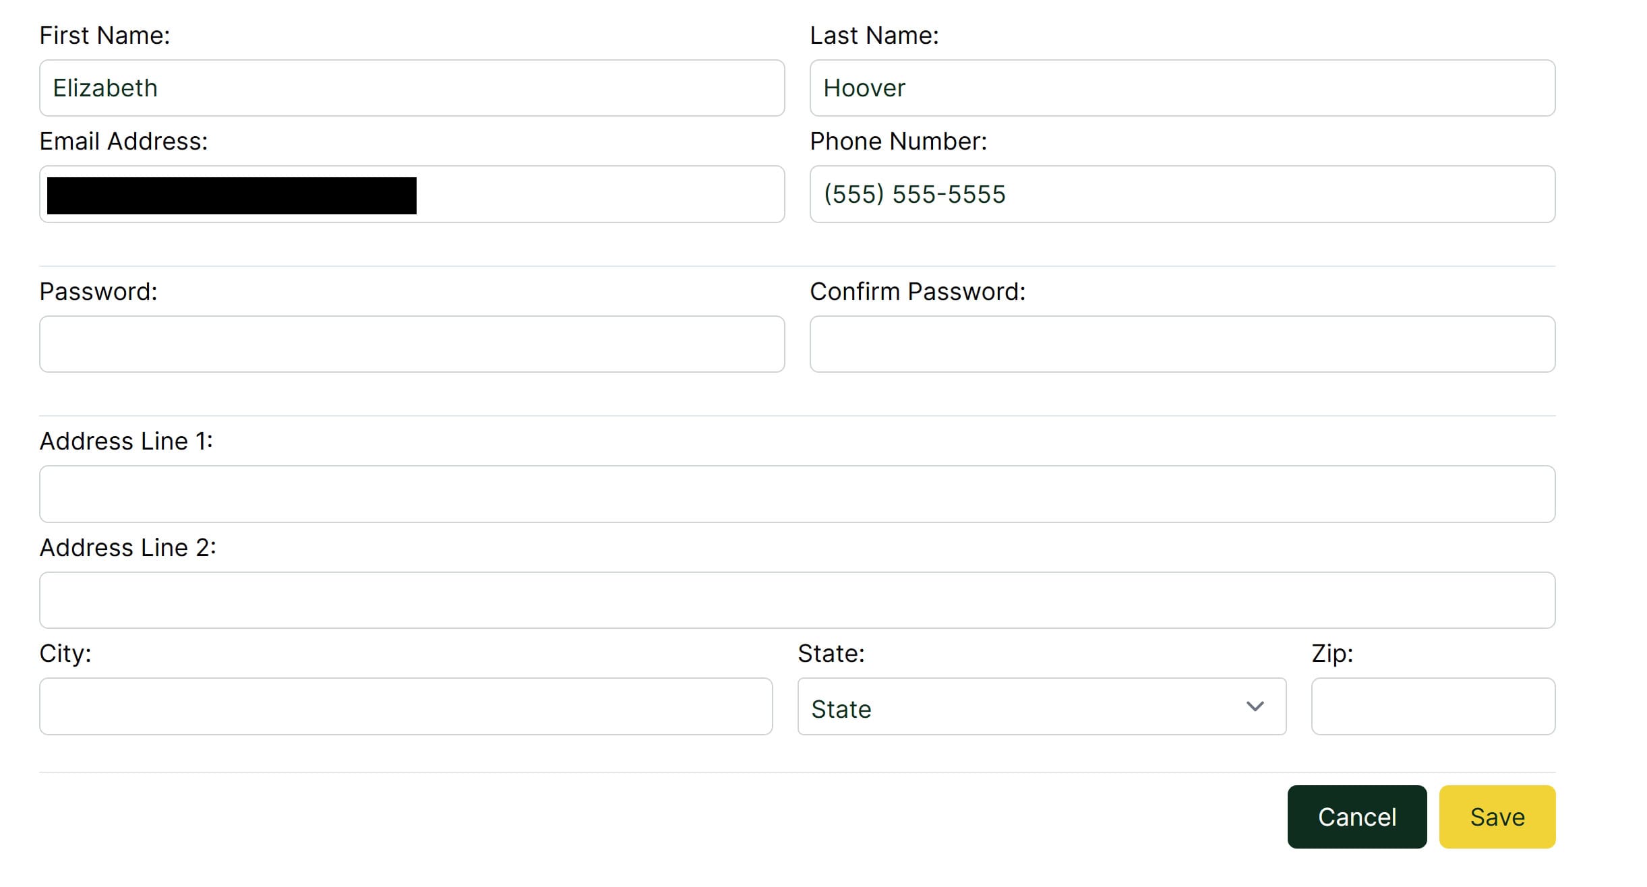
Task: Open the State dropdown
Action: (1041, 706)
